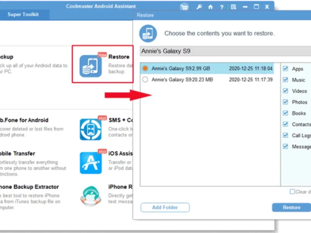Screen dimensions: 311x233
Task: Click the 2020-12-25 11:17:39 timestamp
Action: coord(251,80)
